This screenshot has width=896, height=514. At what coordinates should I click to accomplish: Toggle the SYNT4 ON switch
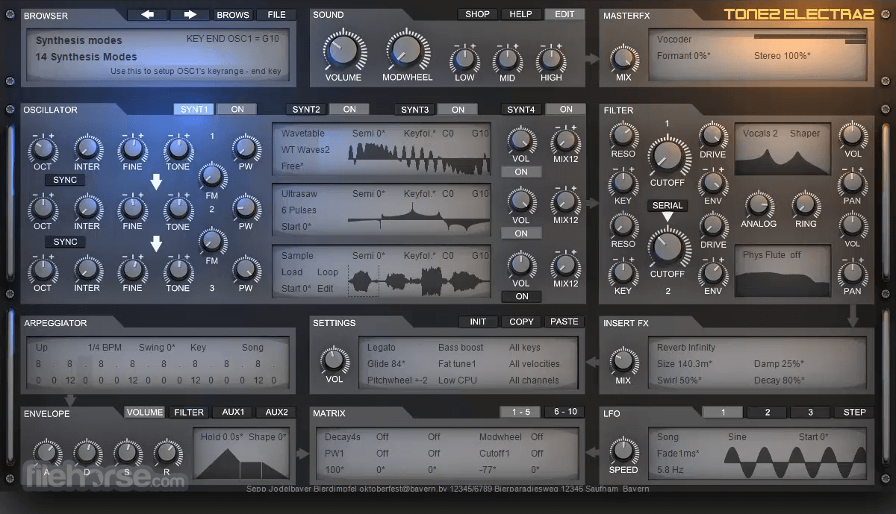[566, 109]
